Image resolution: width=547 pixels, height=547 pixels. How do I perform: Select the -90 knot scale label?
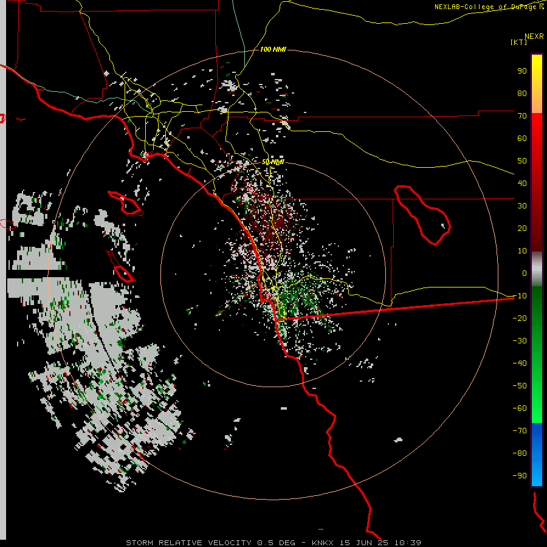520,475
